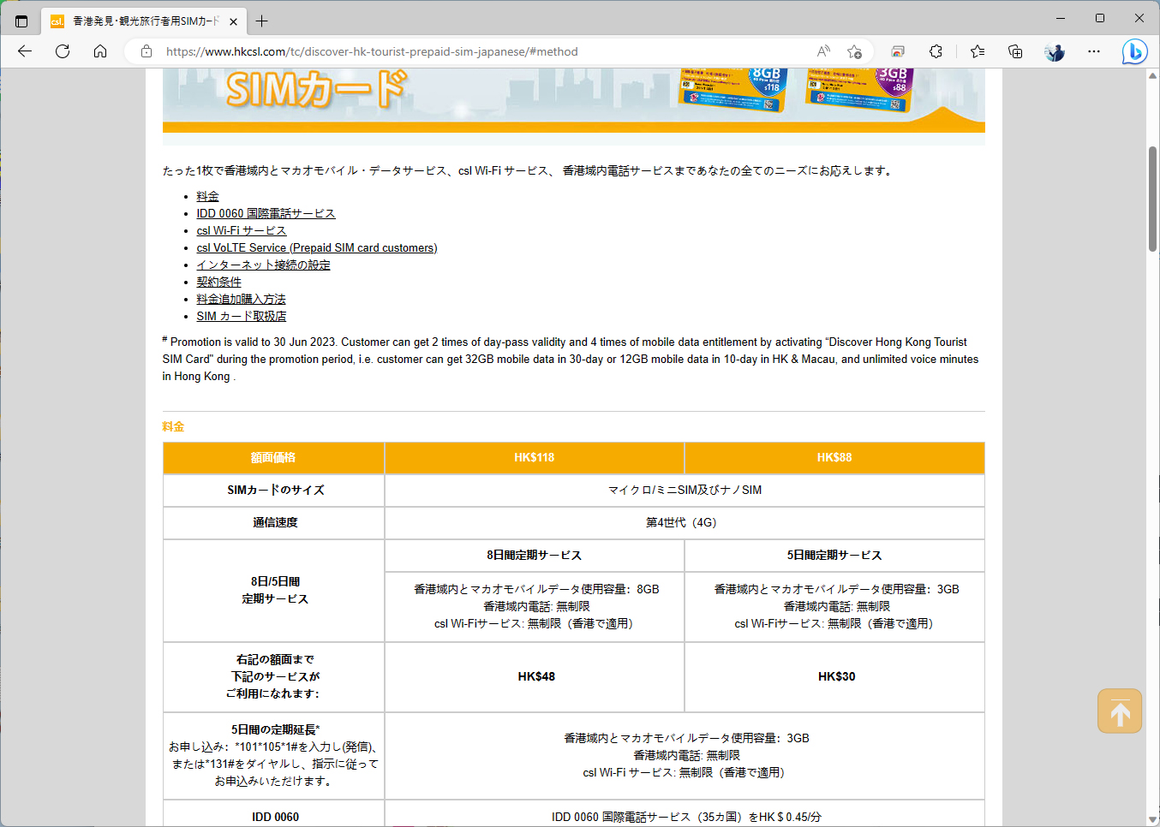This screenshot has width=1160, height=827.
Task: Switch to the SIMカード browser tab
Action: click(137, 21)
